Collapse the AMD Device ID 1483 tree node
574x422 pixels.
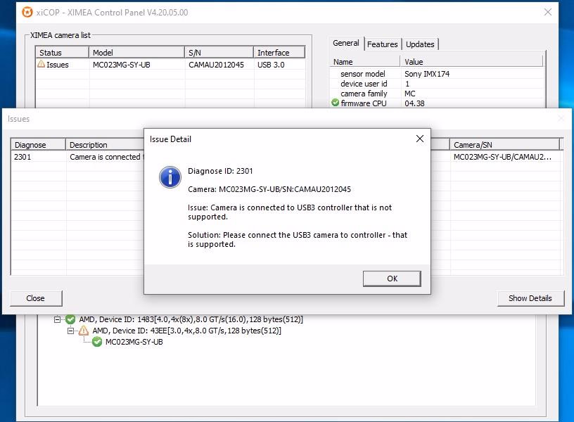pos(58,319)
